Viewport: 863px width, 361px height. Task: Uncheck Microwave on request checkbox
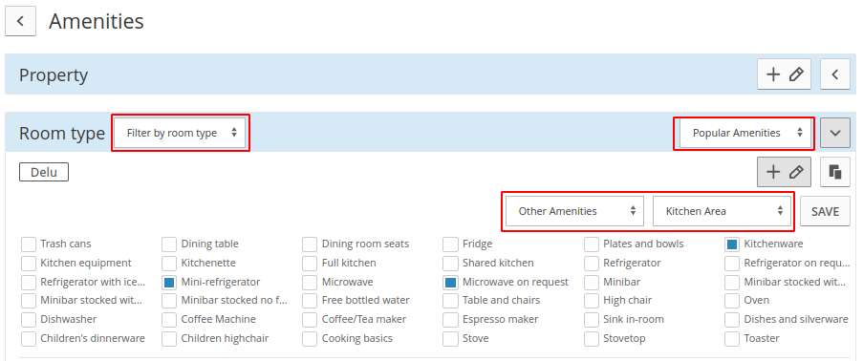coord(450,283)
